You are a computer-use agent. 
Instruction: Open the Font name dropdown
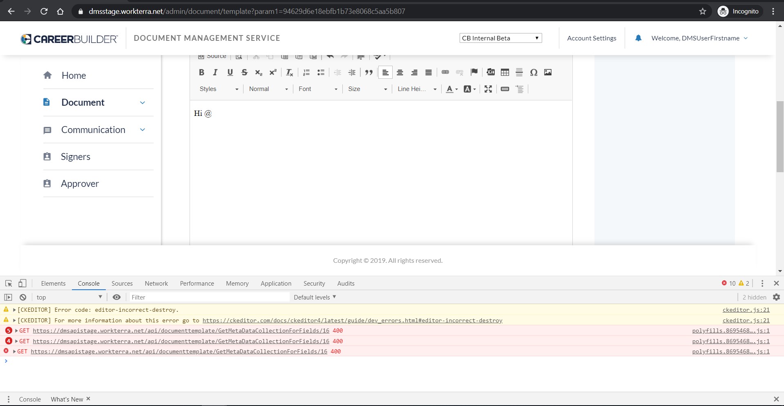coord(318,89)
